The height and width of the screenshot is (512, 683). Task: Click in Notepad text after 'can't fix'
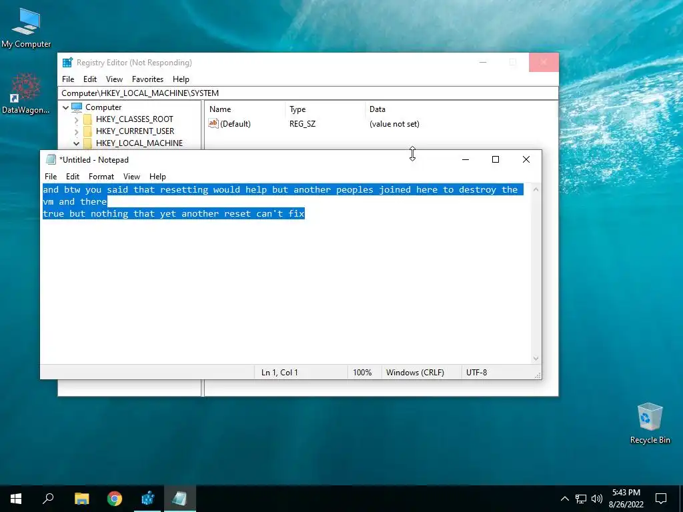pyautogui.click(x=306, y=214)
